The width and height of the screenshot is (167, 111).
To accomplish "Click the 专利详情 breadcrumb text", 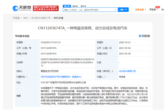I will [58, 18].
